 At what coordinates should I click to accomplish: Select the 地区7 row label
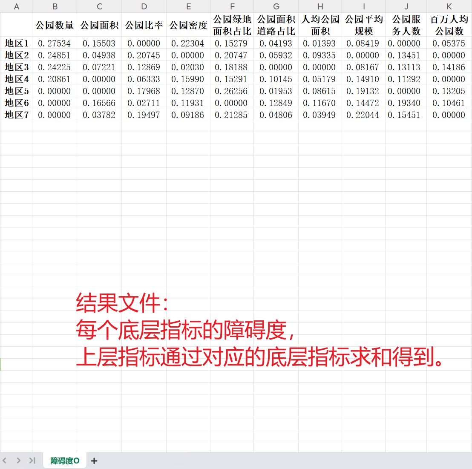(x=16, y=115)
